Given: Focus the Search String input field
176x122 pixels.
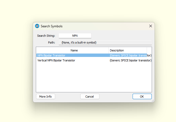Looking at the screenshot, I should point(75,36).
